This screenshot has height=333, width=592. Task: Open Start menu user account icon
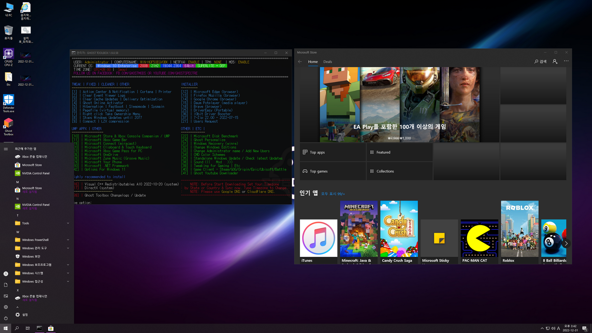click(6, 274)
